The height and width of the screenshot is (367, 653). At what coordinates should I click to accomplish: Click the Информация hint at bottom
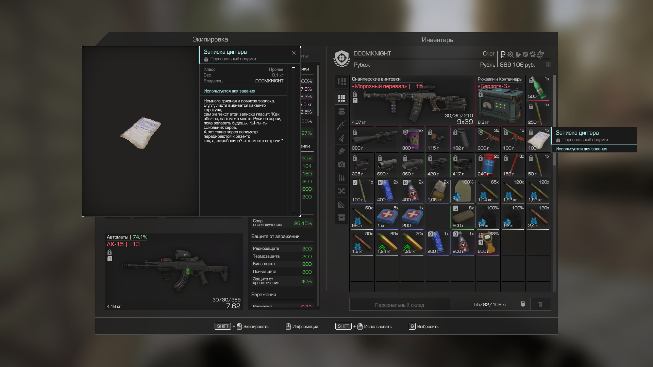(302, 326)
